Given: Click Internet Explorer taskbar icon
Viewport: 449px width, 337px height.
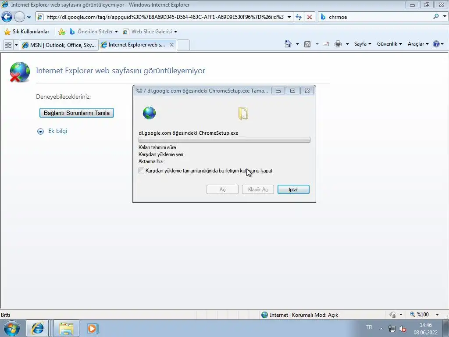Looking at the screenshot, I should click(x=38, y=328).
